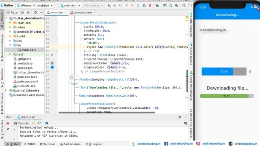Stop the process in the Run panel
The height and width of the screenshot is (146, 260).
[x=8, y=123]
